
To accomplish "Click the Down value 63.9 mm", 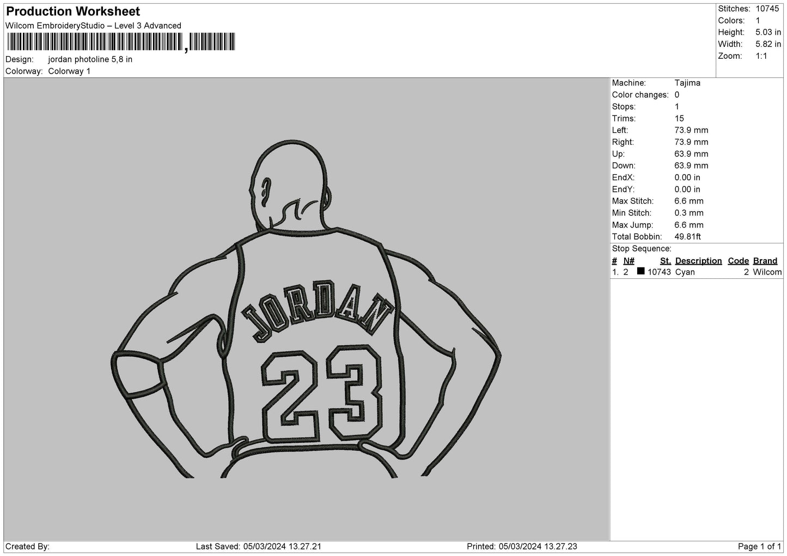I will (691, 166).
